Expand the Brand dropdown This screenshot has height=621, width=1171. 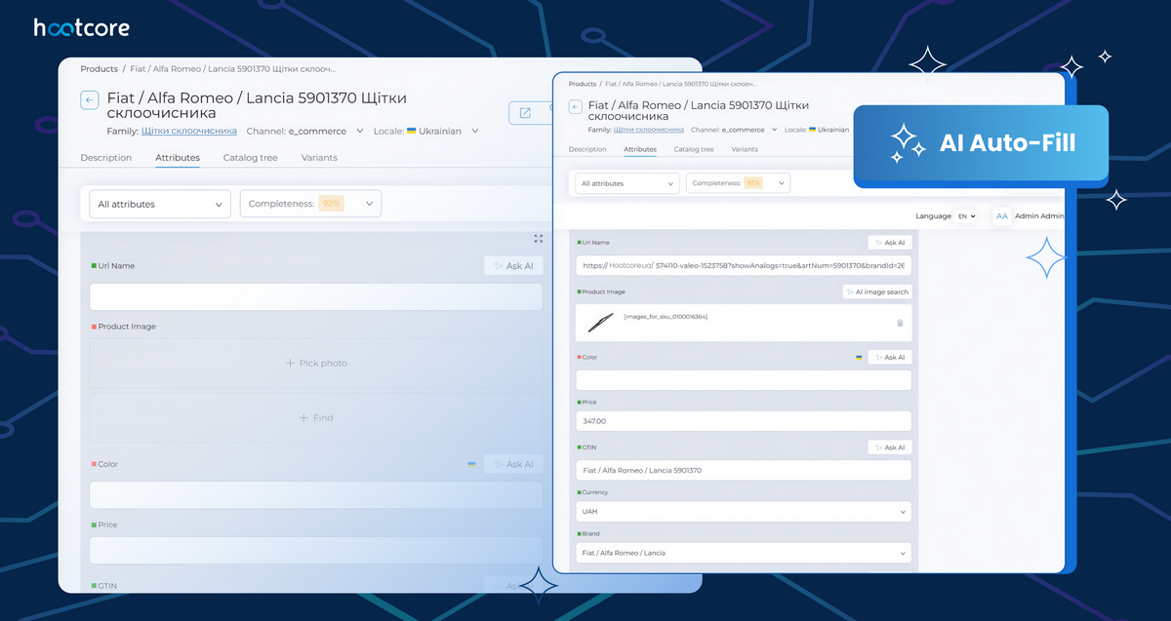click(743, 553)
